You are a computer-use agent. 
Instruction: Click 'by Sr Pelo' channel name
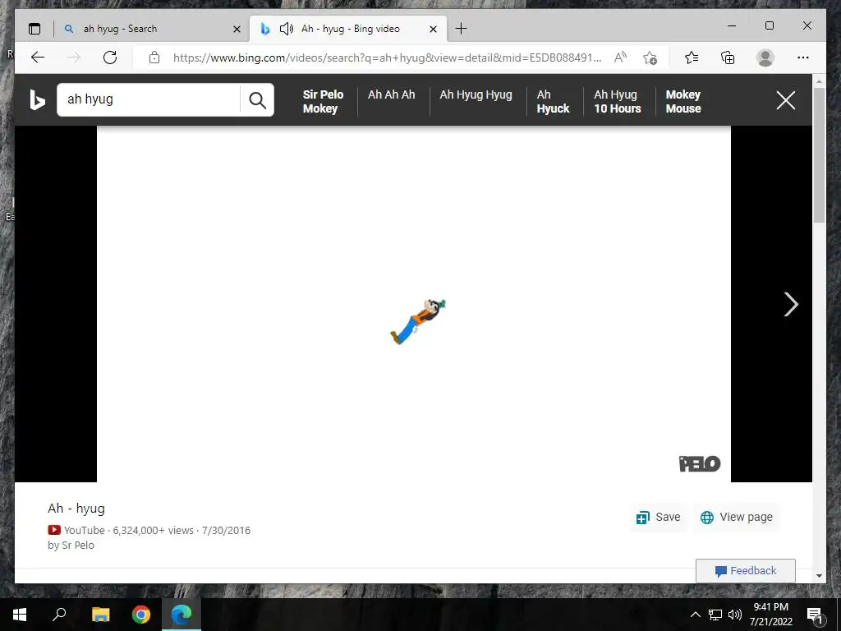tap(71, 546)
